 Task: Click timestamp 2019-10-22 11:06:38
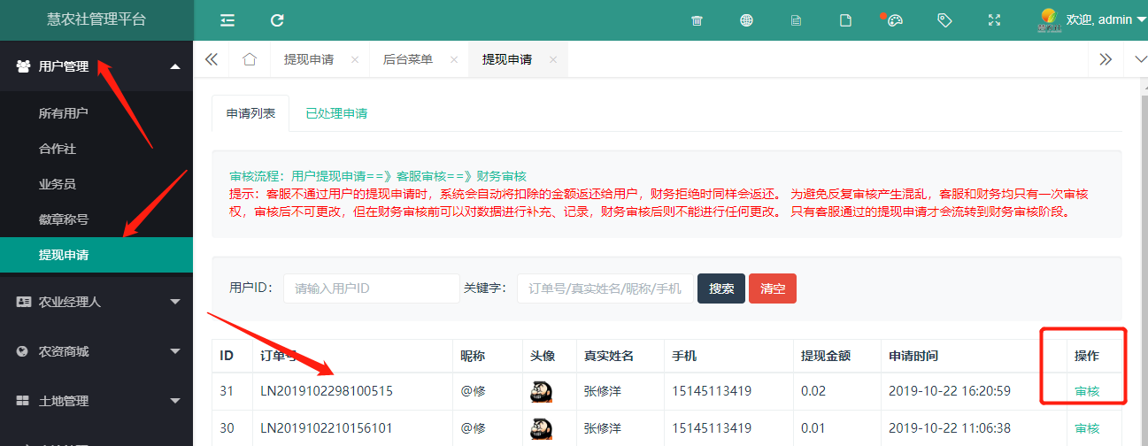pyautogui.click(x=951, y=428)
